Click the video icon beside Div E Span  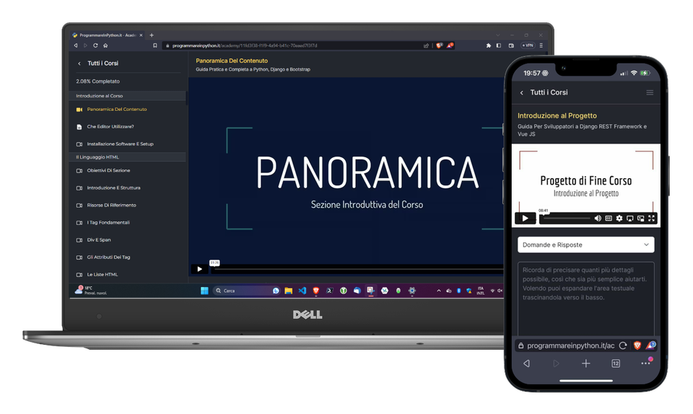point(79,240)
